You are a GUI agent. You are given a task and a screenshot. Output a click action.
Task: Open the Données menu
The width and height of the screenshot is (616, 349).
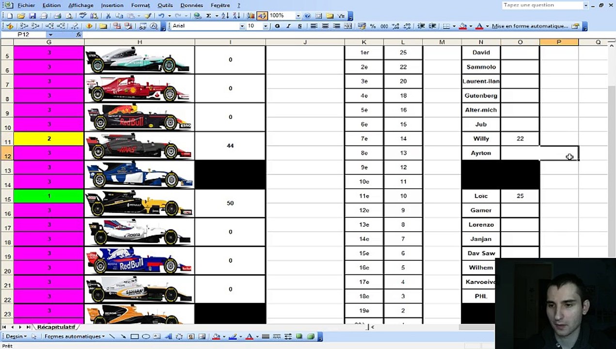click(191, 5)
